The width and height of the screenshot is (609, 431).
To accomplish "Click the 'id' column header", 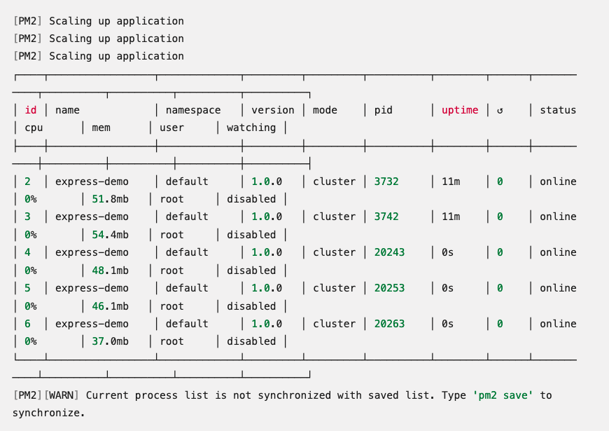I will pos(31,109).
